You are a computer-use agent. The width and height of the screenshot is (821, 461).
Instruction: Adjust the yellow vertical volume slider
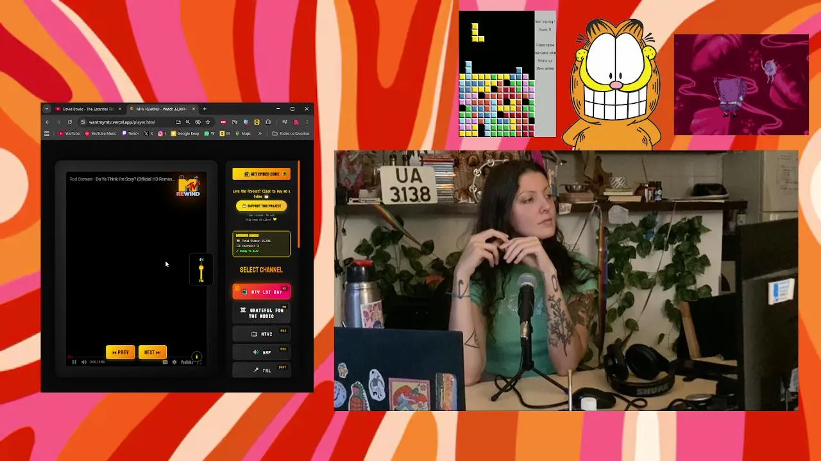pyautogui.click(x=201, y=273)
